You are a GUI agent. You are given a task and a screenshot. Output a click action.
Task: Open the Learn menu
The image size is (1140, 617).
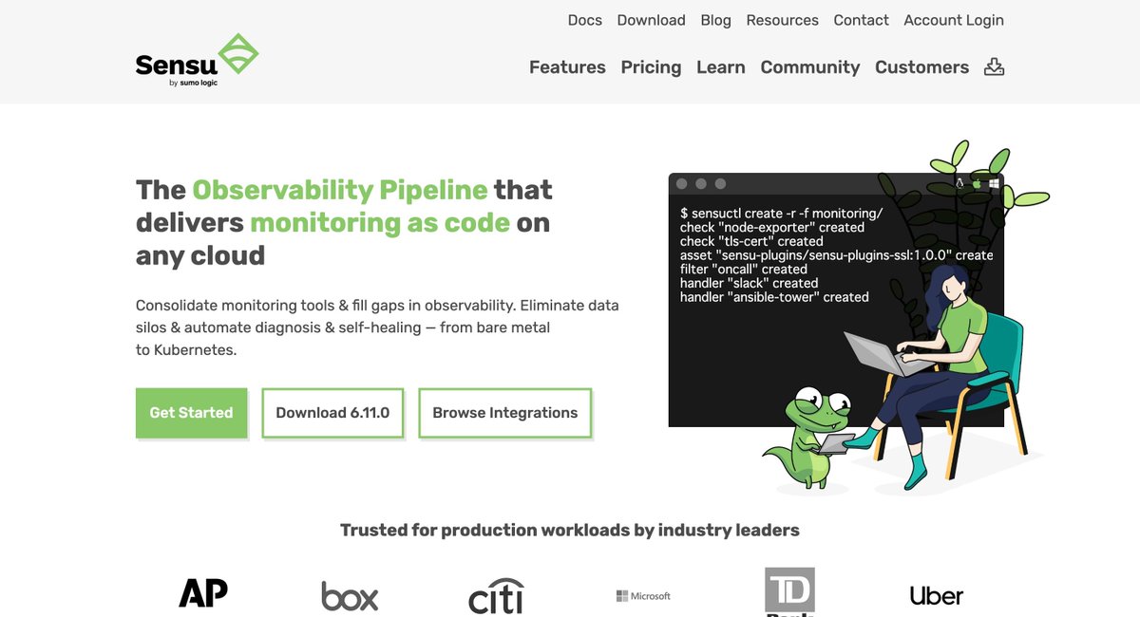click(x=721, y=67)
